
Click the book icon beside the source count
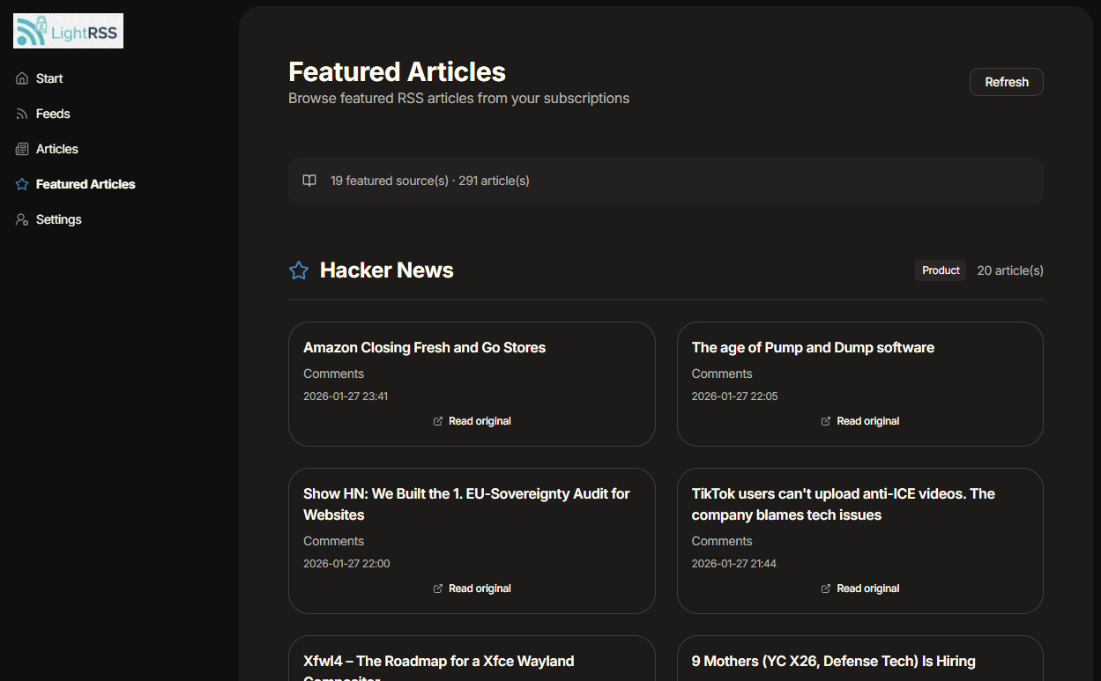309,180
